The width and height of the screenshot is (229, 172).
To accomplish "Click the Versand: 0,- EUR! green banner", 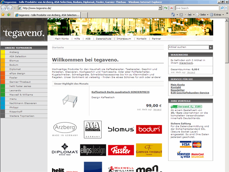I will [x=186, y=107].
